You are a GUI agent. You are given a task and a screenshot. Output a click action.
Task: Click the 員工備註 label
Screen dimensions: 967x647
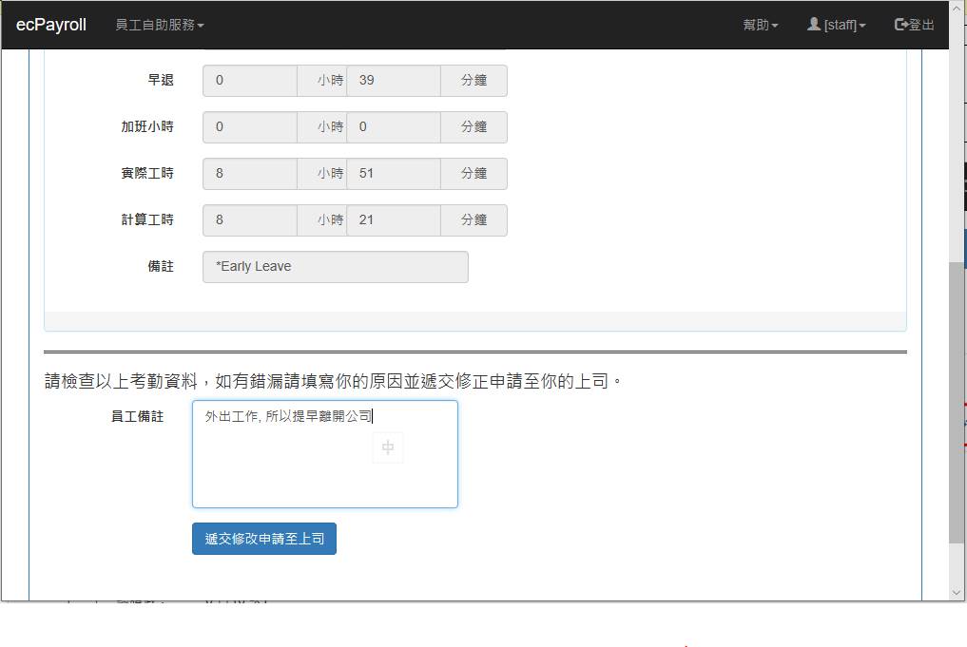tap(137, 416)
